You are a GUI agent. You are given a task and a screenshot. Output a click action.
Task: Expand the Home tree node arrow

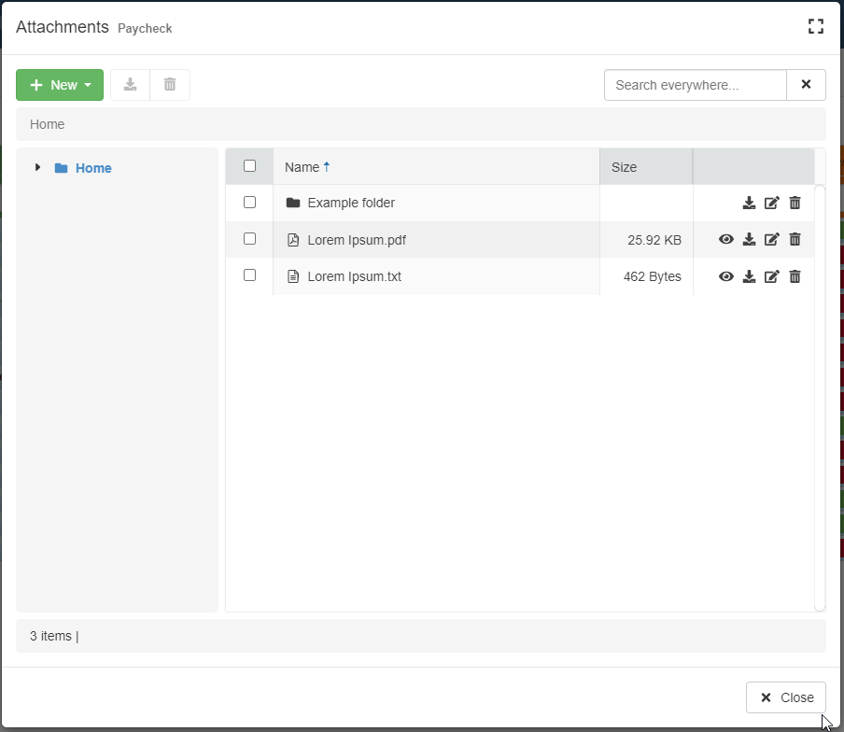click(x=37, y=167)
